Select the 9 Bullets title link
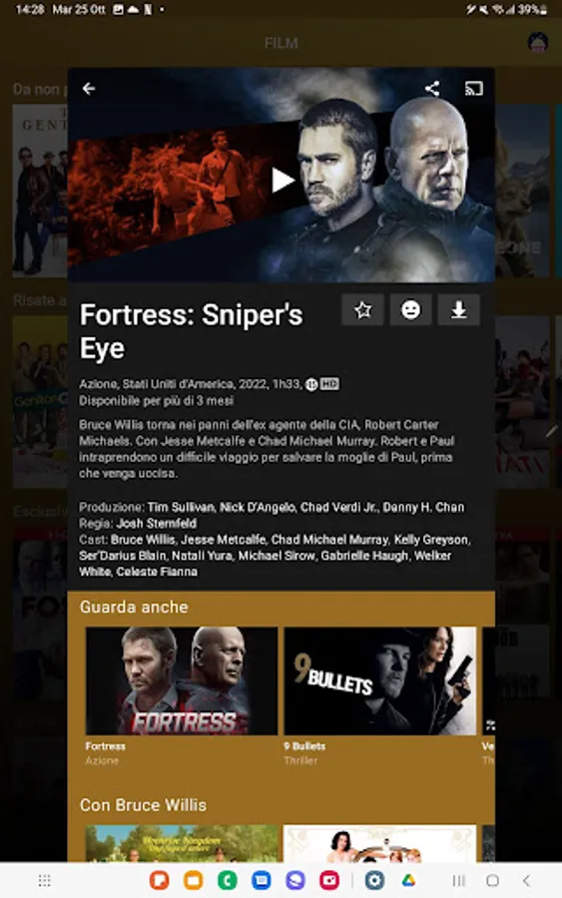The image size is (562, 898). (x=304, y=746)
